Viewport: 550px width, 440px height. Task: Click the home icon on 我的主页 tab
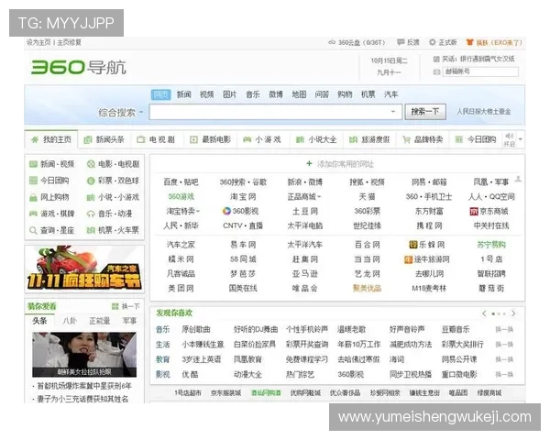pyautogui.click(x=35, y=139)
